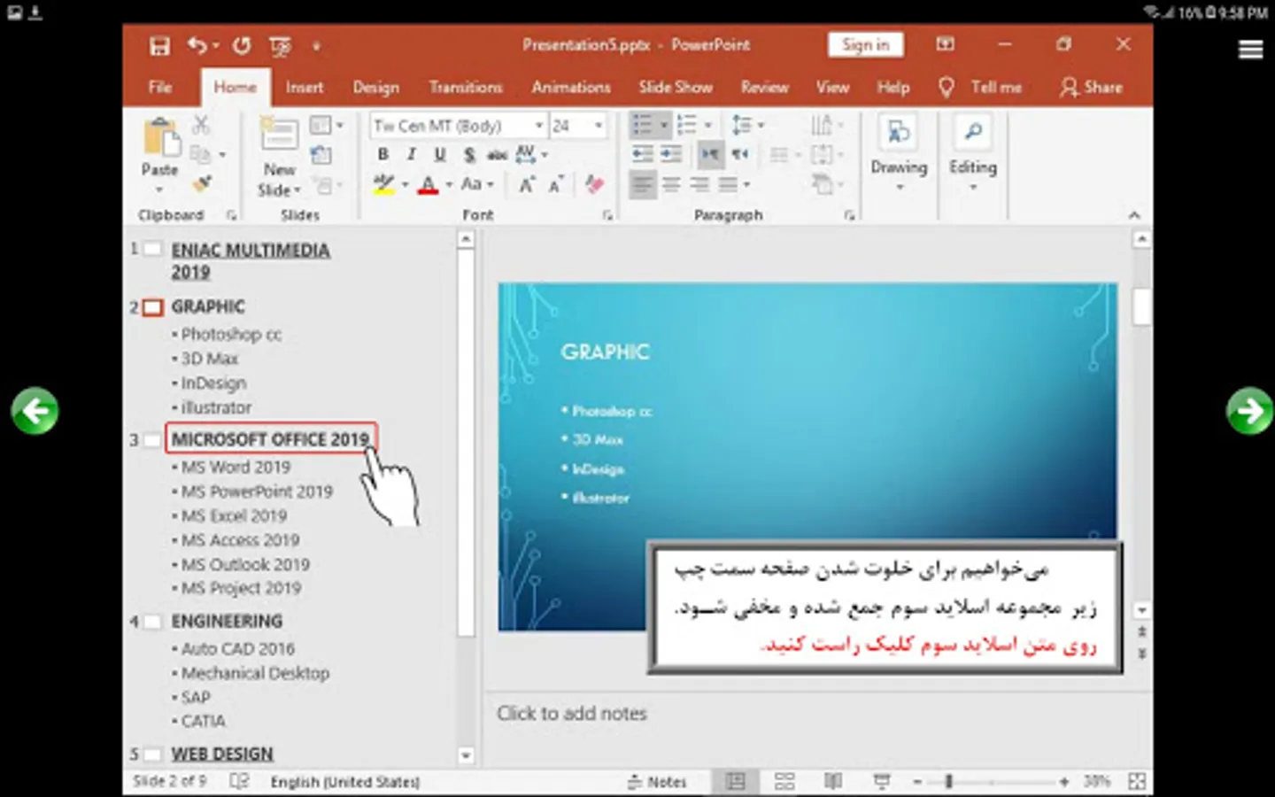Clear all formatting with the eraser icon
Viewport: 1275px width, 797px height.
[594, 184]
